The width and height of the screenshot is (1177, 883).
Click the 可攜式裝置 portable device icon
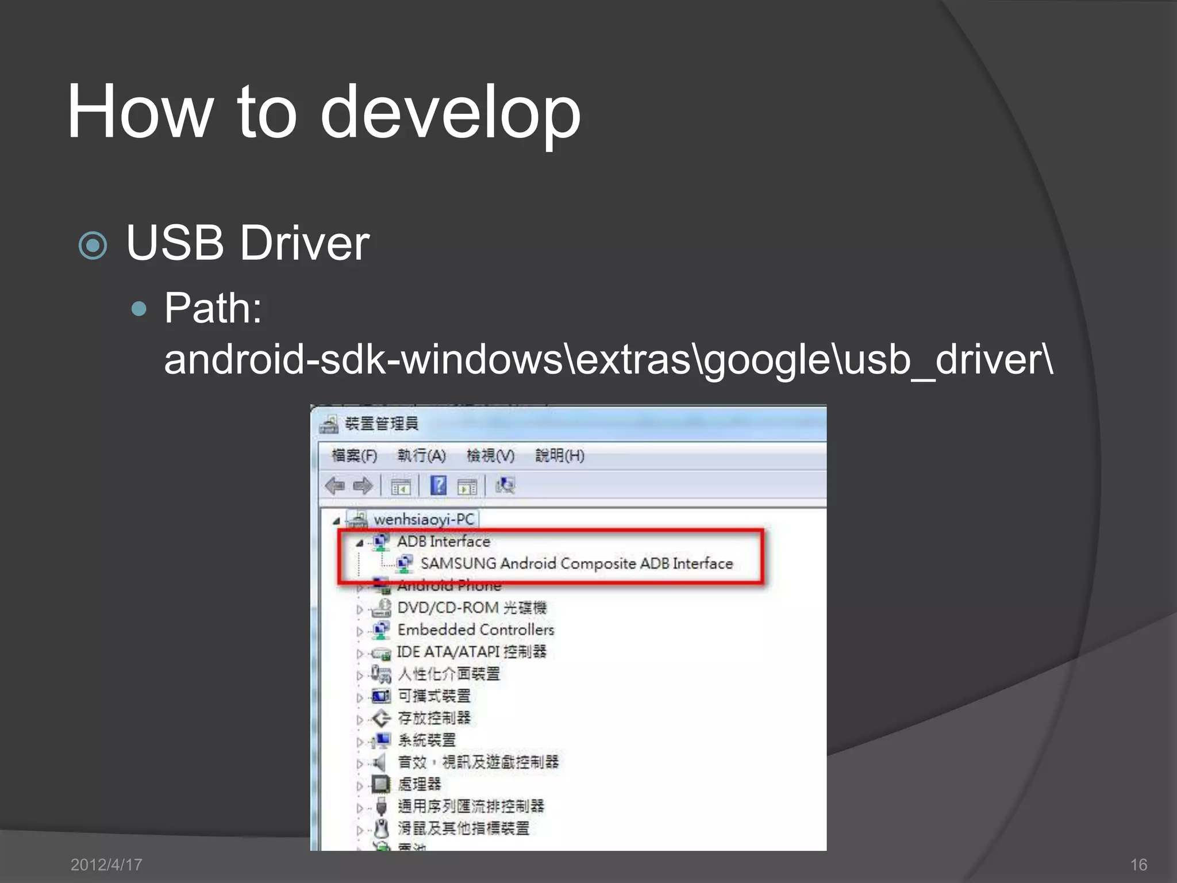pyautogui.click(x=380, y=696)
